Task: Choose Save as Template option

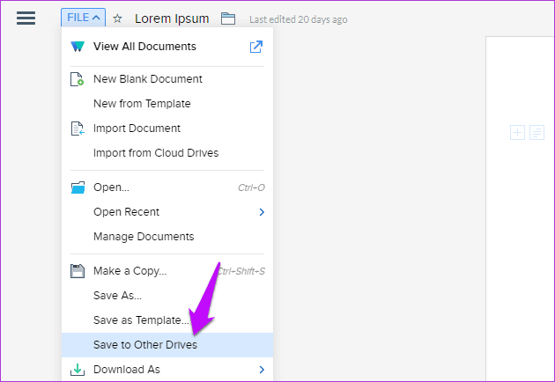Action: coord(141,320)
